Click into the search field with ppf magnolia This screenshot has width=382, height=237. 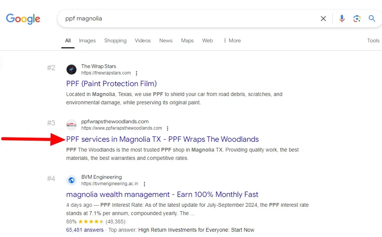coord(189,19)
